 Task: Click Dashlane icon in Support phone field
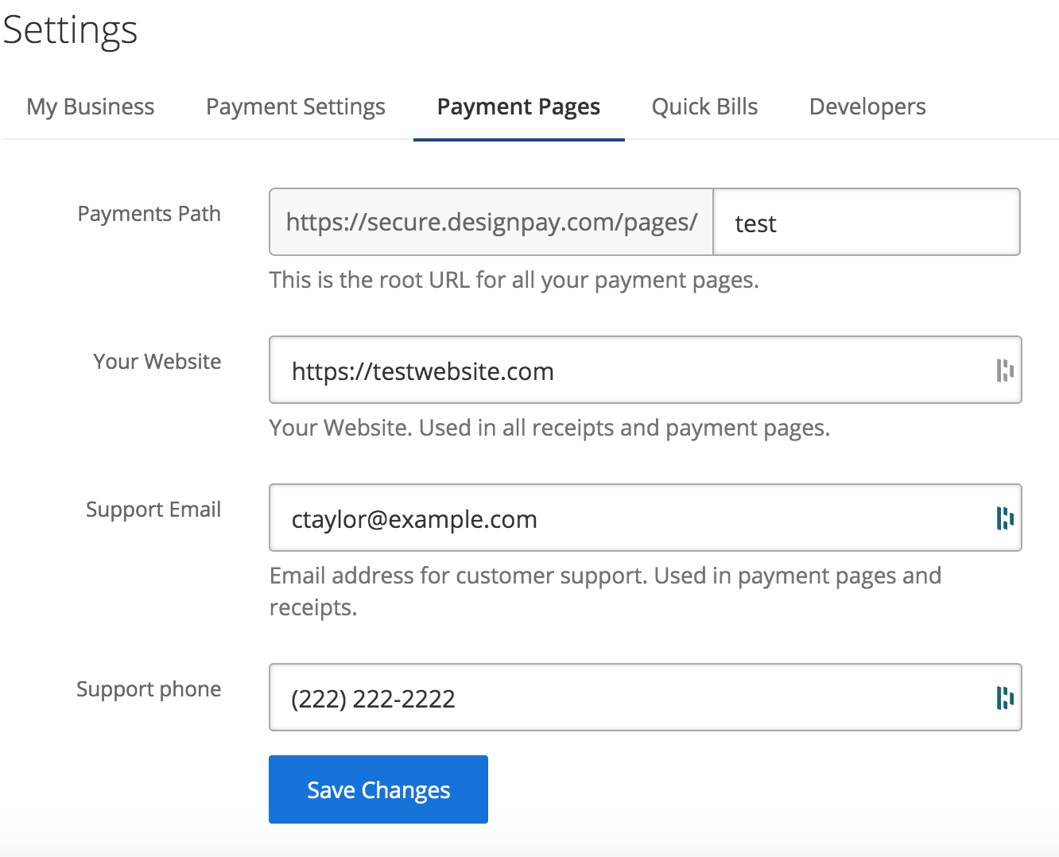(1005, 698)
